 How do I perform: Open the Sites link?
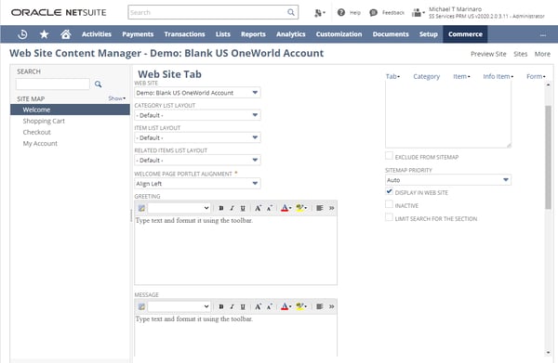point(520,54)
